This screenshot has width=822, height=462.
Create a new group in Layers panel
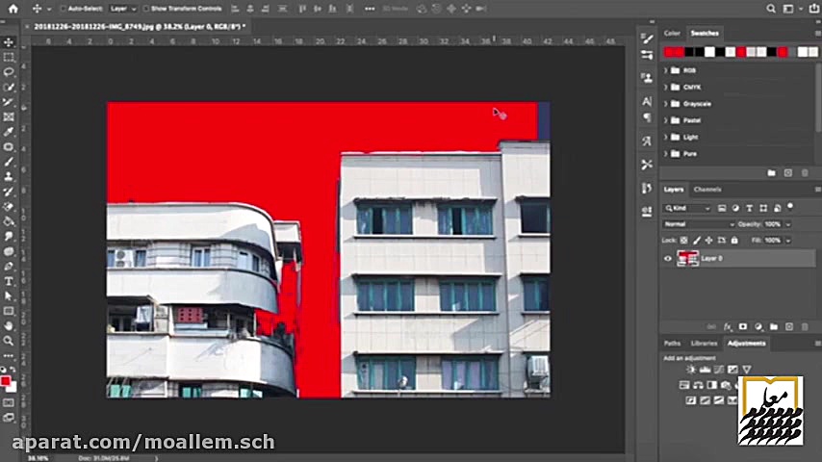click(774, 326)
